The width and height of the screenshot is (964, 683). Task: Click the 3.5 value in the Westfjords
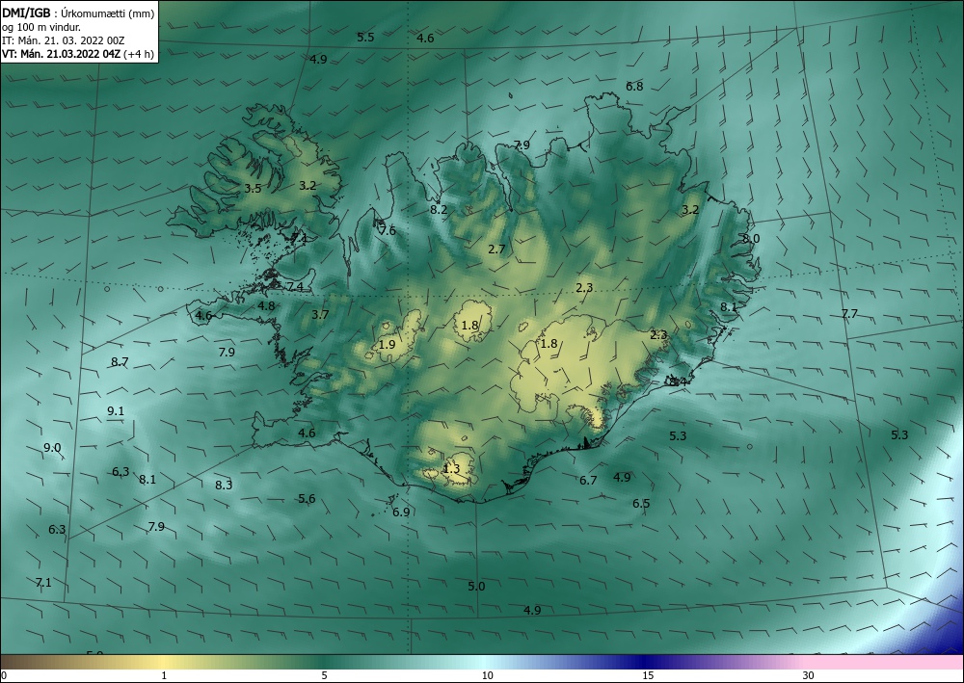click(x=253, y=189)
